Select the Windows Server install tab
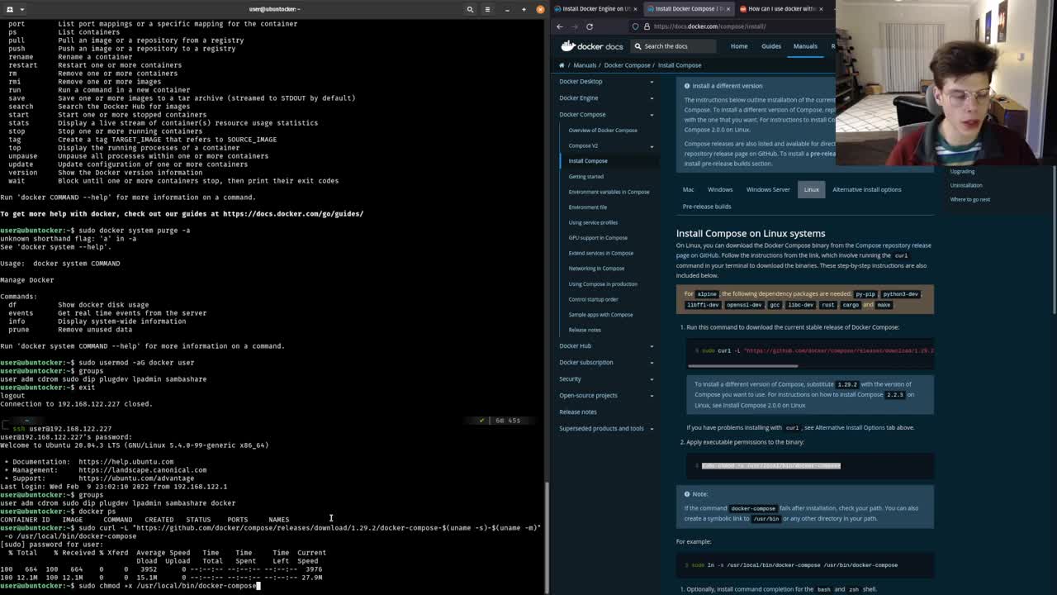 pos(768,189)
